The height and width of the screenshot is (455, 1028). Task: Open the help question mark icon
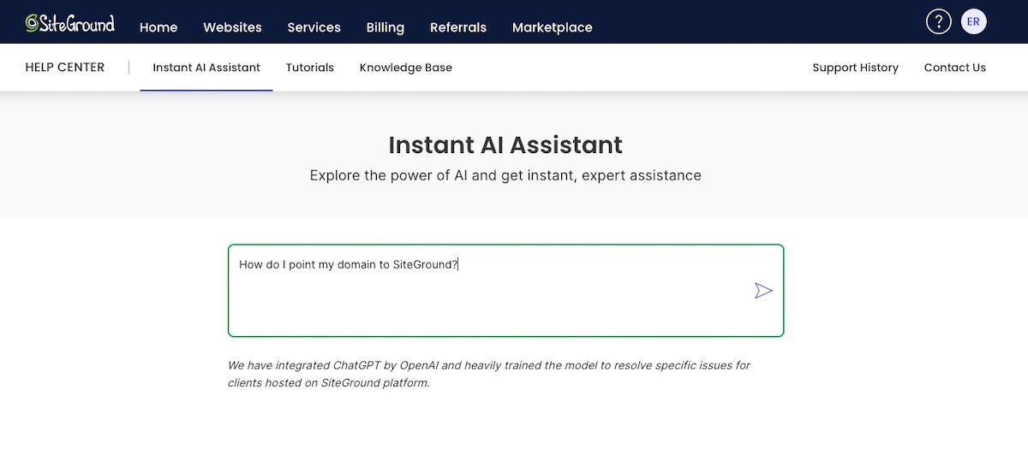939,21
